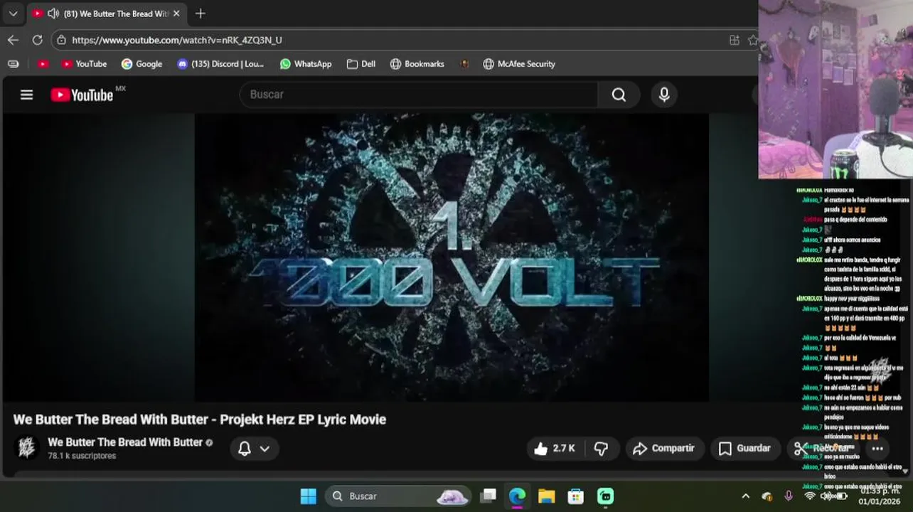Click the Compartir share button
Viewport: 913px width, 512px height.
(664, 448)
